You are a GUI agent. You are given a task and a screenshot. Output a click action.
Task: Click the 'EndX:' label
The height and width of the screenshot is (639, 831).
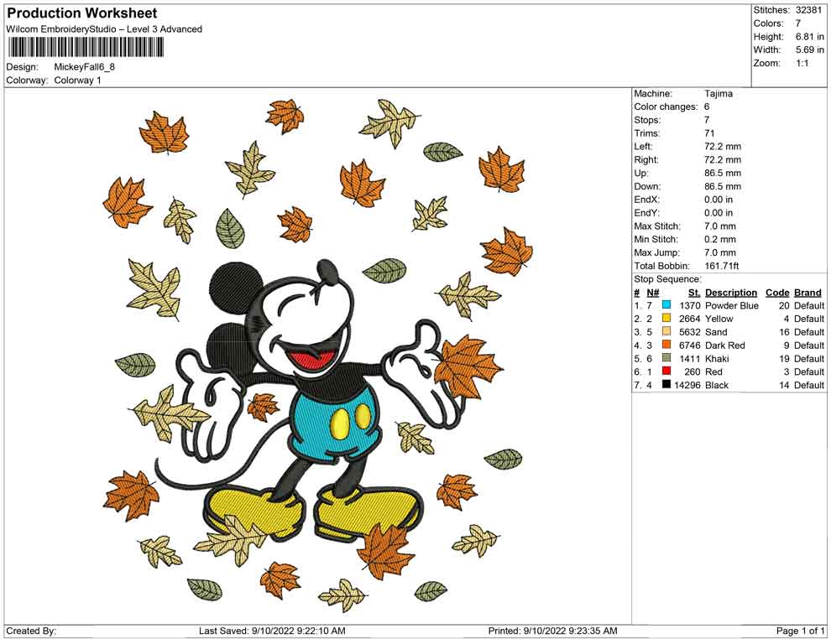pyautogui.click(x=646, y=200)
